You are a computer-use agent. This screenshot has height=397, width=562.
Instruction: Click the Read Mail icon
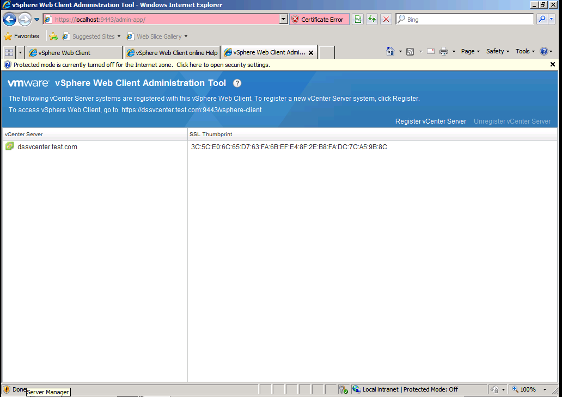431,51
